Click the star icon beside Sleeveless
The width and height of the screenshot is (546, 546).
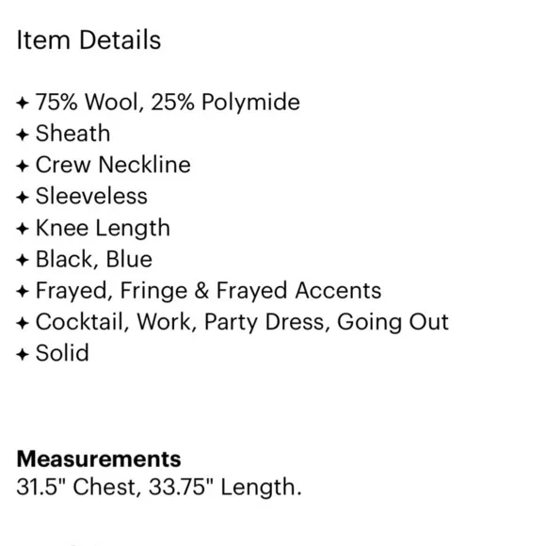pos(23,197)
